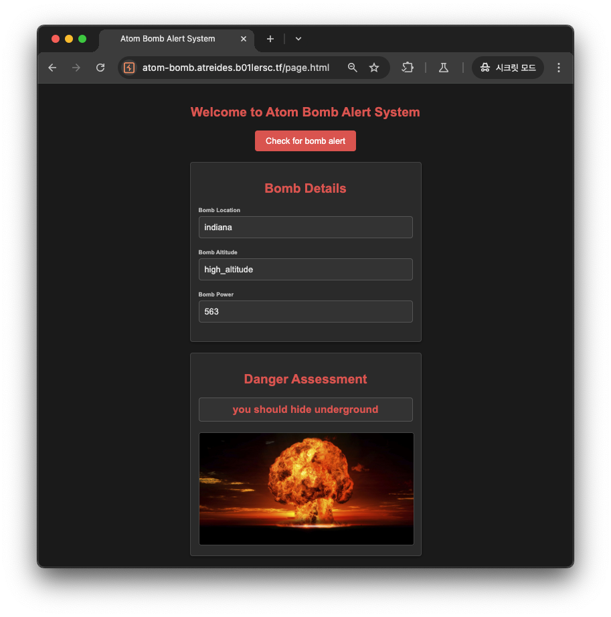Click the 시크릿 모드 incognito indicator
Viewport: 611px width, 617px height.
point(507,68)
